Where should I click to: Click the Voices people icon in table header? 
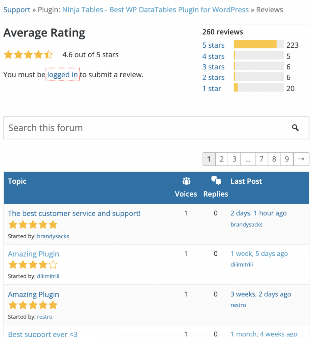coord(186,181)
